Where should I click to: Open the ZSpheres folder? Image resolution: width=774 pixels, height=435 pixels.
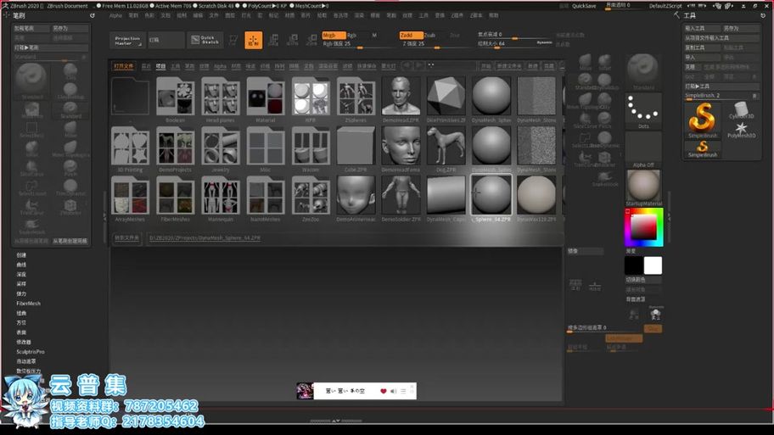(356, 99)
